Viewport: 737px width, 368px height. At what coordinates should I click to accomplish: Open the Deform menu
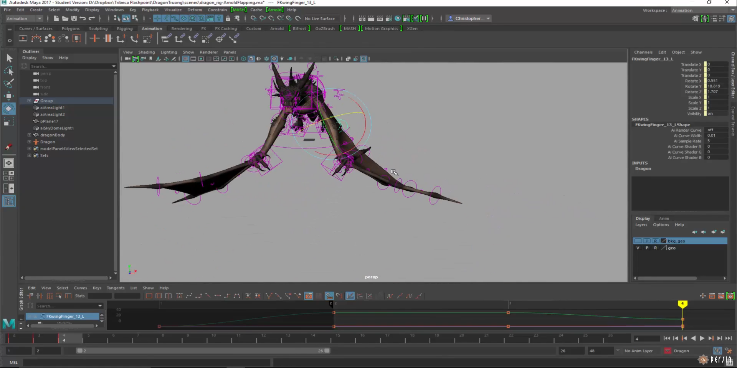[195, 10]
